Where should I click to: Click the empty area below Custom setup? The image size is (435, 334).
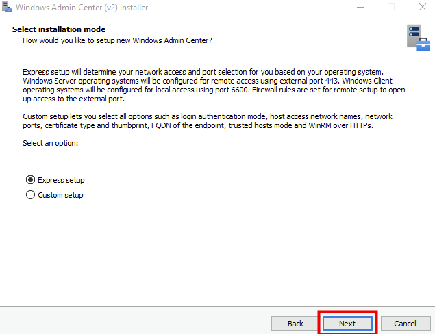[206, 253]
